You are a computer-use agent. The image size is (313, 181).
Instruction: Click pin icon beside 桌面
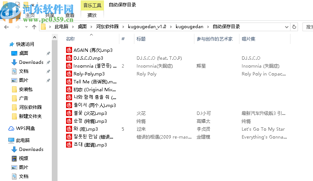point(48,53)
